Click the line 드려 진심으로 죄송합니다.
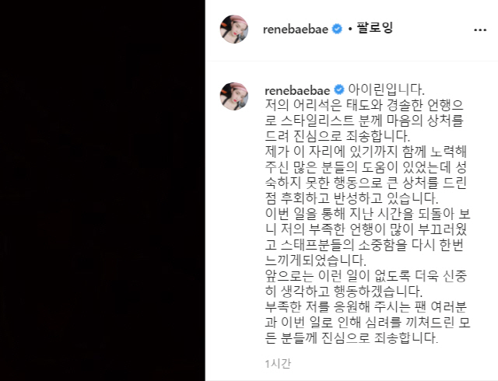The height and width of the screenshot is (381, 498). click(338, 136)
